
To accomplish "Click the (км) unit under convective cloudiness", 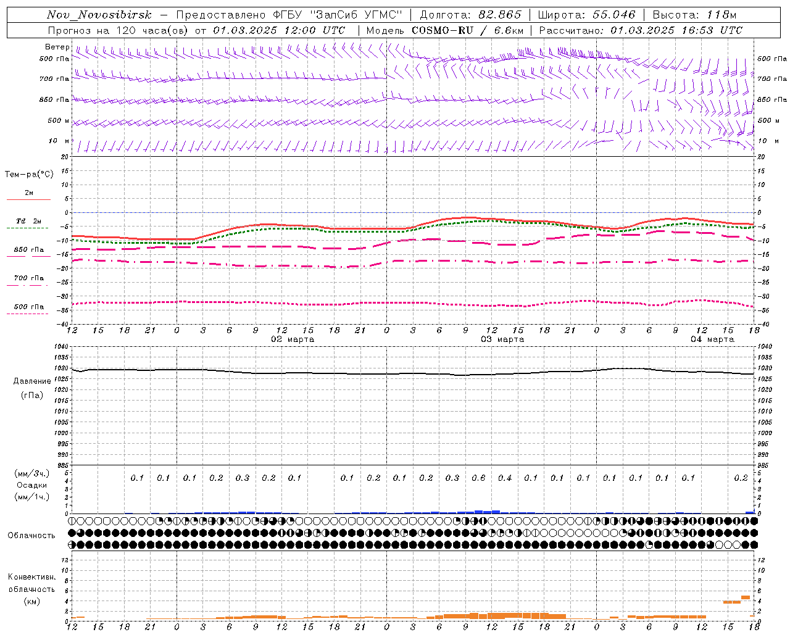I will click(31, 601).
